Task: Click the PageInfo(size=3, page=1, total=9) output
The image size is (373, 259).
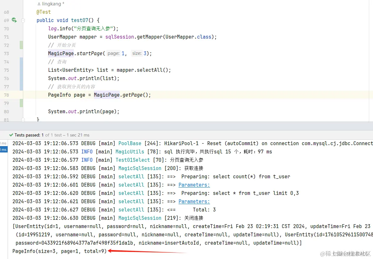Action: coord(60,251)
